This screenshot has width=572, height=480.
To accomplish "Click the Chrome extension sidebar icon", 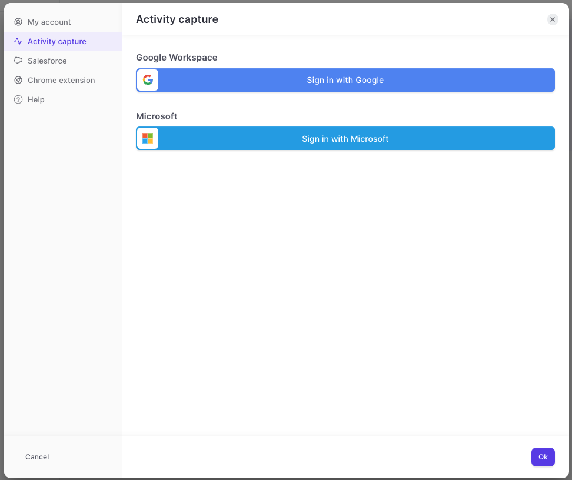I will click(18, 80).
